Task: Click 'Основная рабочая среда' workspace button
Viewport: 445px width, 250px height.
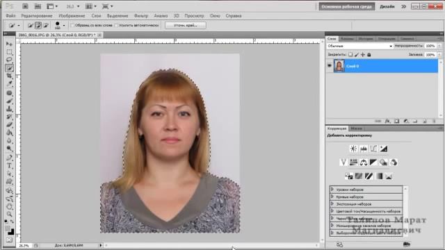Action: [347, 6]
